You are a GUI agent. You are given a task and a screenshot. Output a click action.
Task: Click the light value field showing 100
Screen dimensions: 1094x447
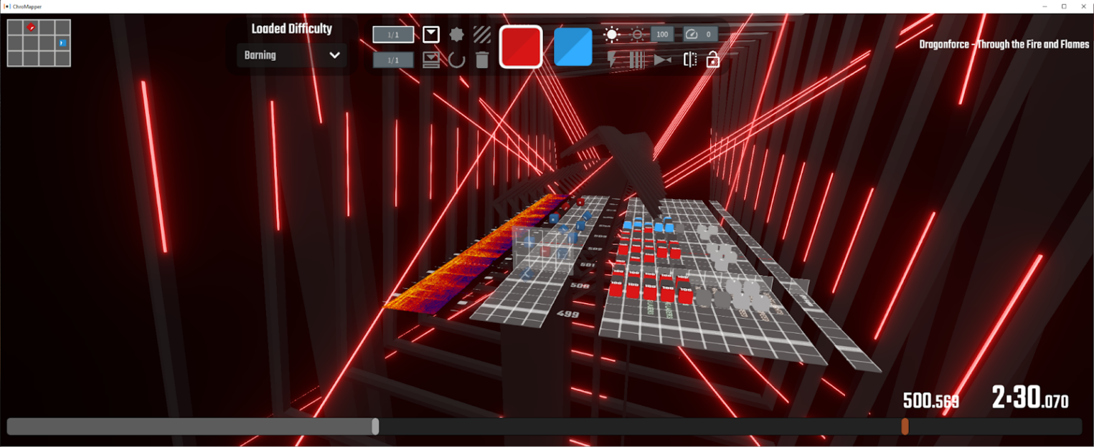tap(661, 34)
